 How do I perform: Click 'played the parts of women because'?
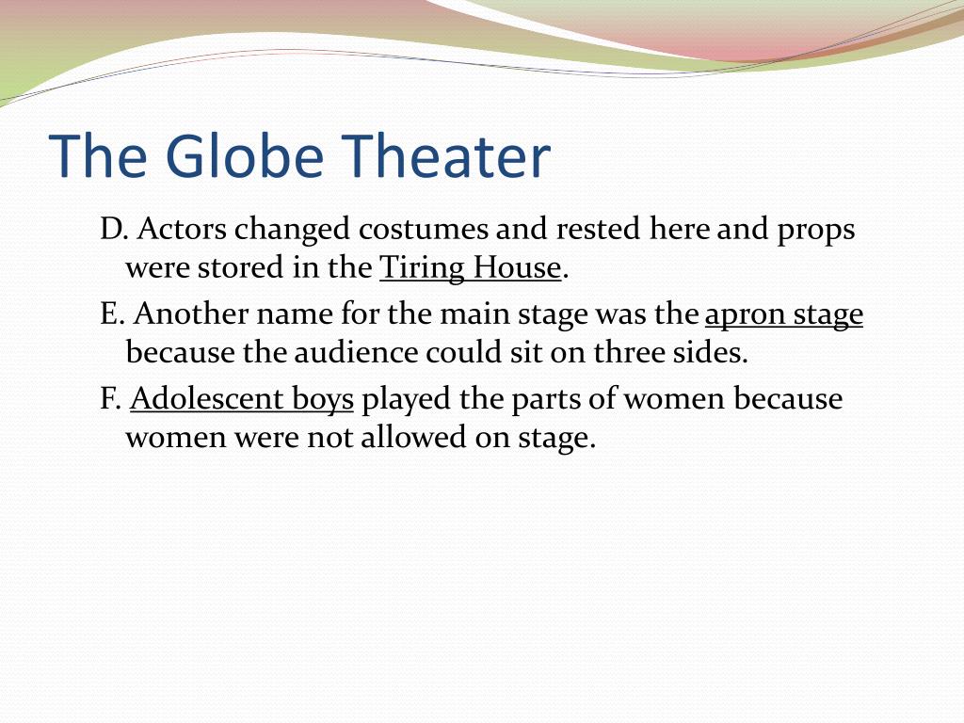click(602, 399)
